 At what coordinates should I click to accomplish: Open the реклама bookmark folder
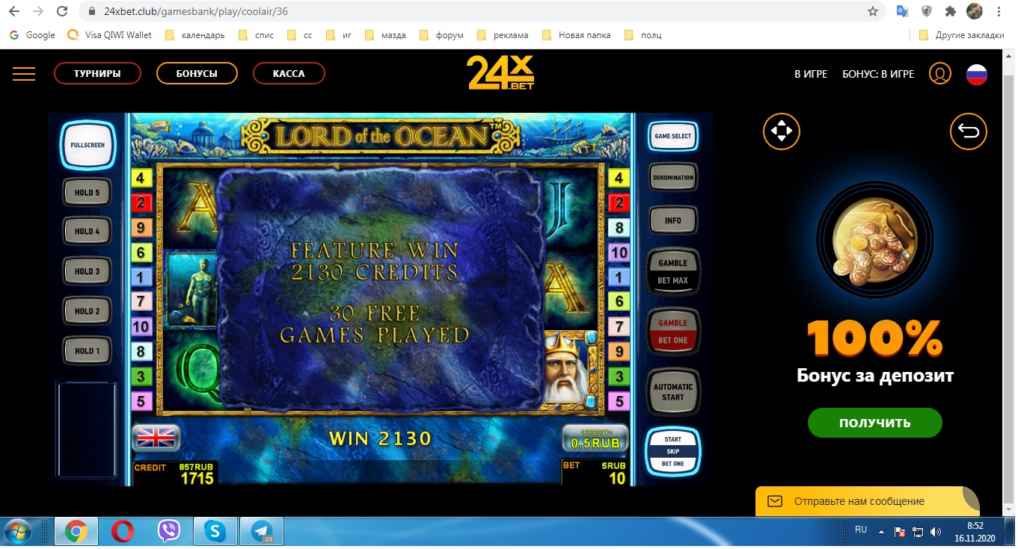pyautogui.click(x=502, y=35)
